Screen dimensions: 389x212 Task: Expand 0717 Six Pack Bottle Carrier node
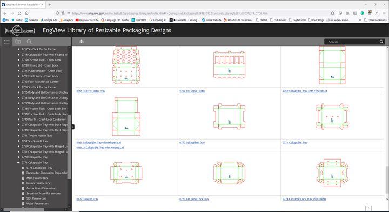tap(18, 49)
